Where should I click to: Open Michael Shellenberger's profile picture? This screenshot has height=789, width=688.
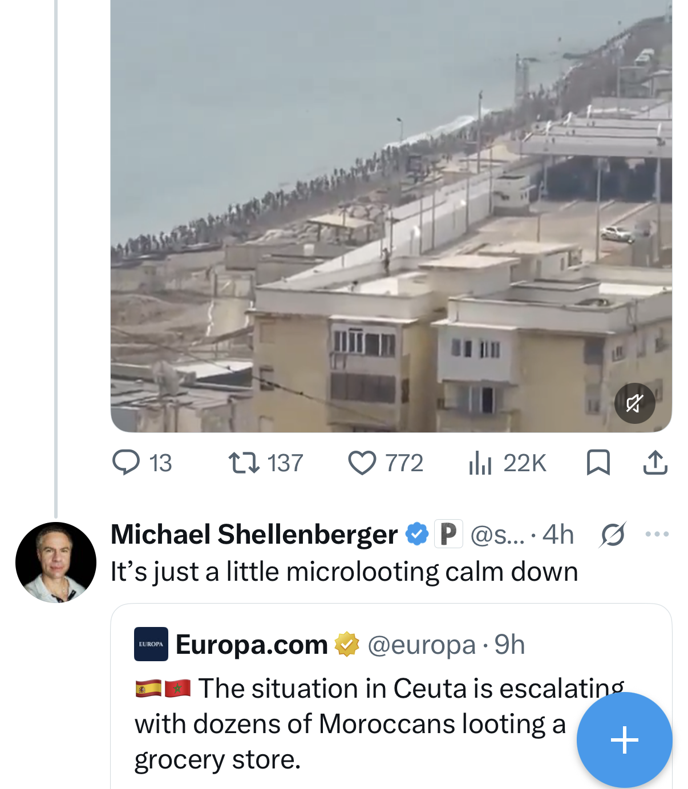[56, 563]
